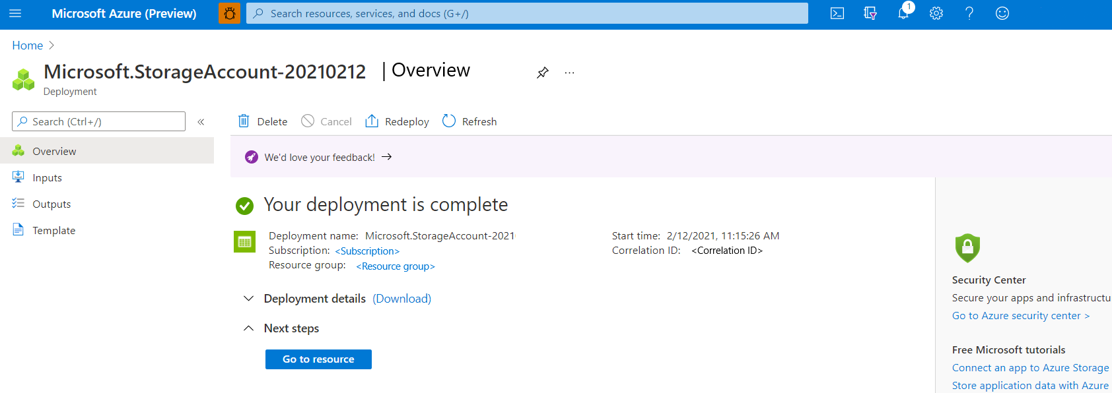
Task: Open the more options ellipsis
Action: pyautogui.click(x=570, y=73)
